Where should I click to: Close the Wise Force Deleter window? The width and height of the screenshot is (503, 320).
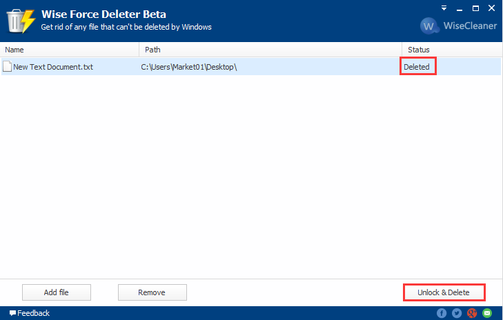(491, 8)
